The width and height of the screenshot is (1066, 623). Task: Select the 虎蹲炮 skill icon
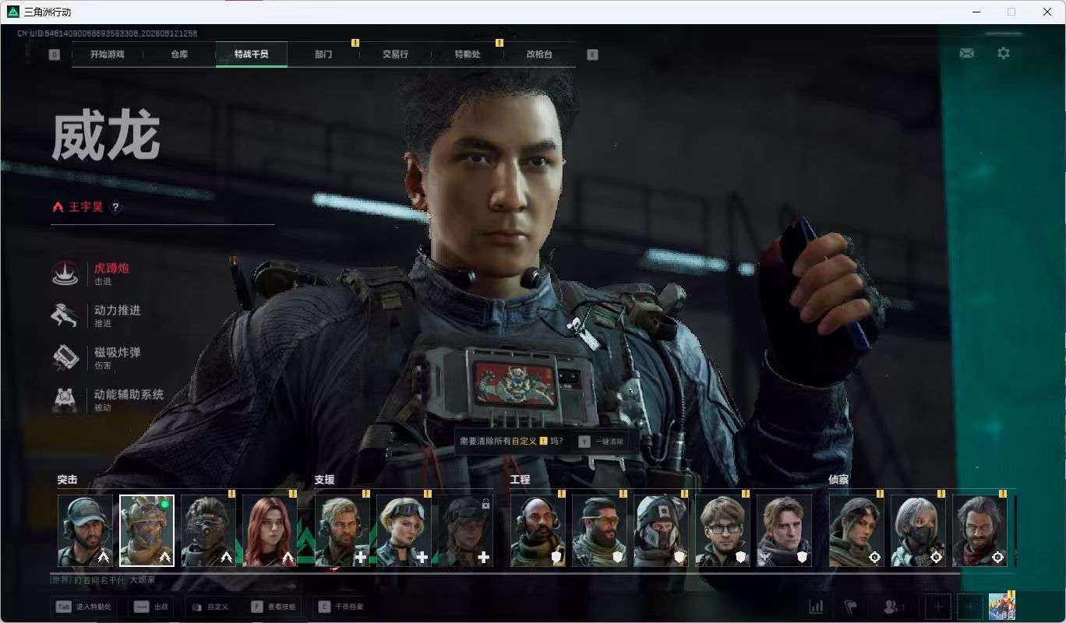pos(65,273)
